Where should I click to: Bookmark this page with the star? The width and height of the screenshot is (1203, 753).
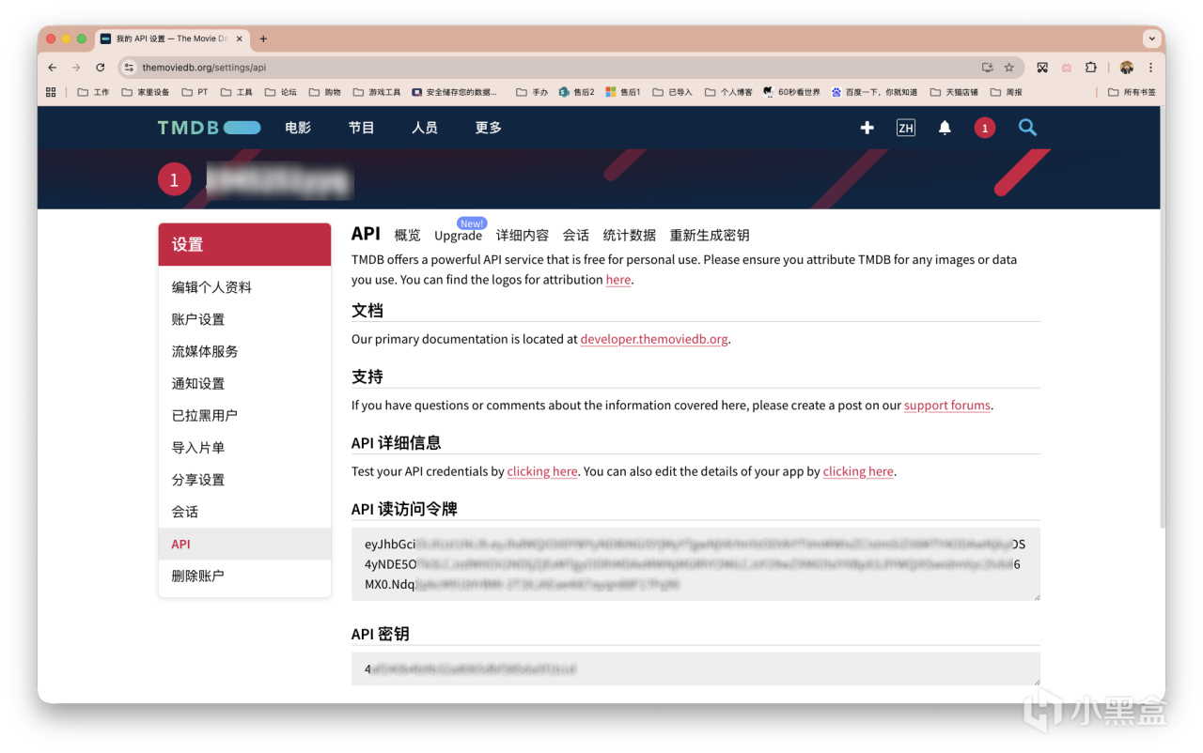pyautogui.click(x=1009, y=68)
